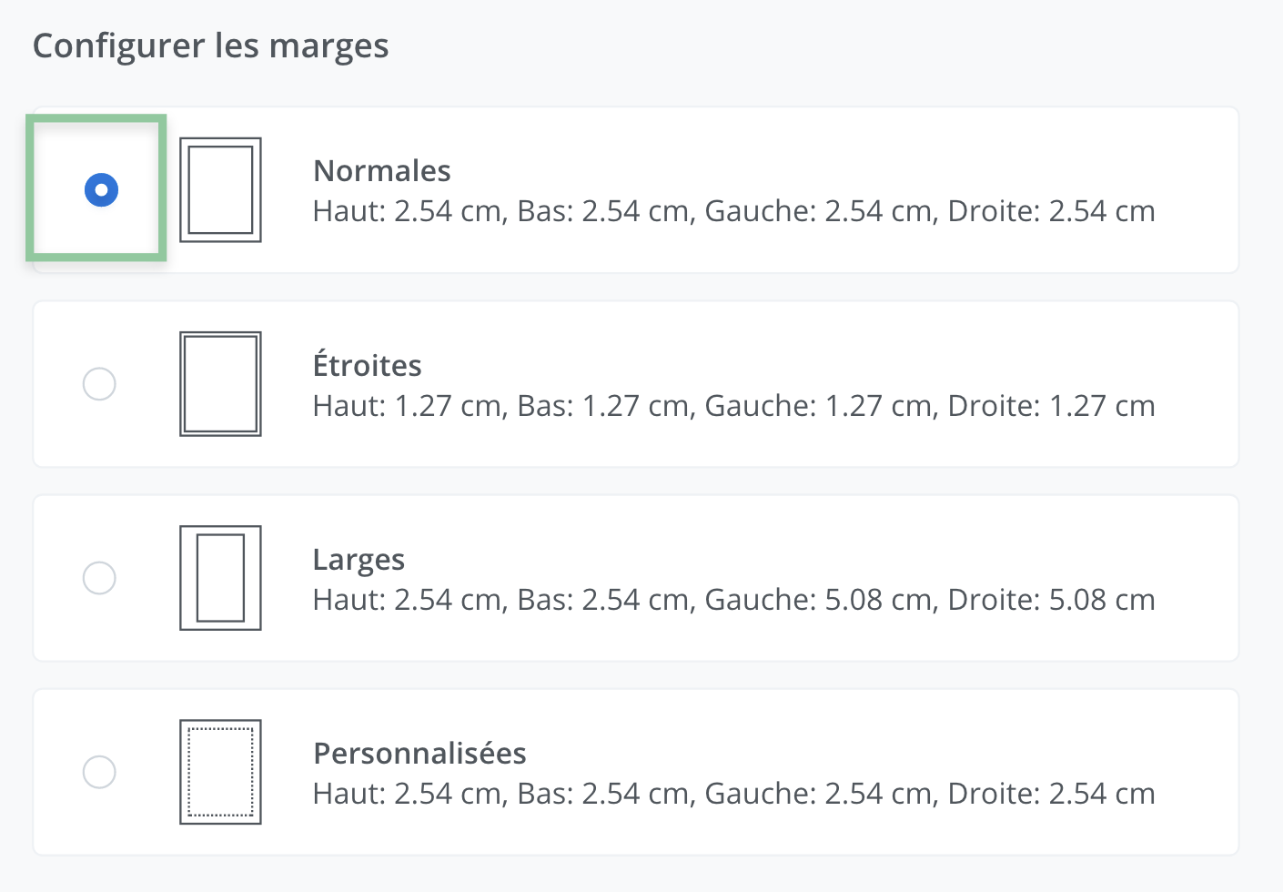Click the margin description under Personnalisées
This screenshot has height=892, width=1283.
click(x=733, y=794)
